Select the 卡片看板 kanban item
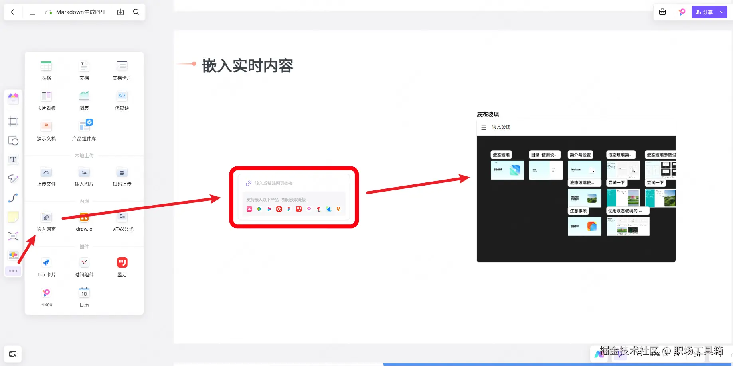Screen dimensions: 733x366 pos(46,101)
